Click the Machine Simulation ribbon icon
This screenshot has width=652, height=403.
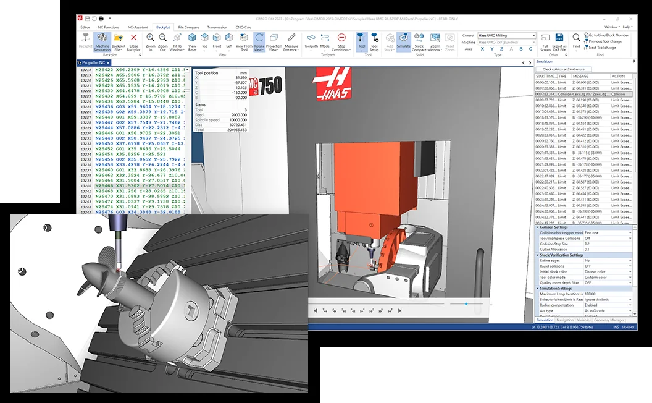(x=102, y=43)
